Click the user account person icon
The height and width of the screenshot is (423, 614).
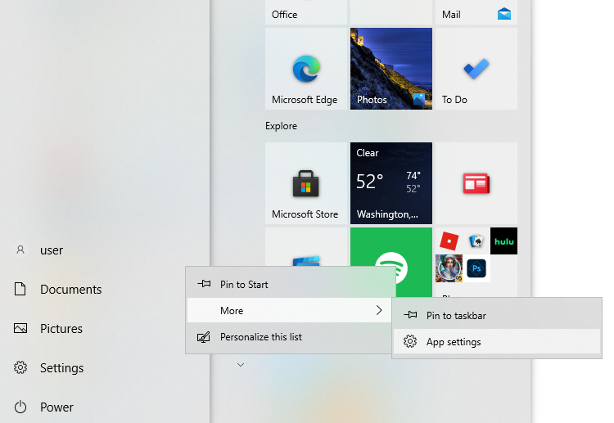point(20,250)
